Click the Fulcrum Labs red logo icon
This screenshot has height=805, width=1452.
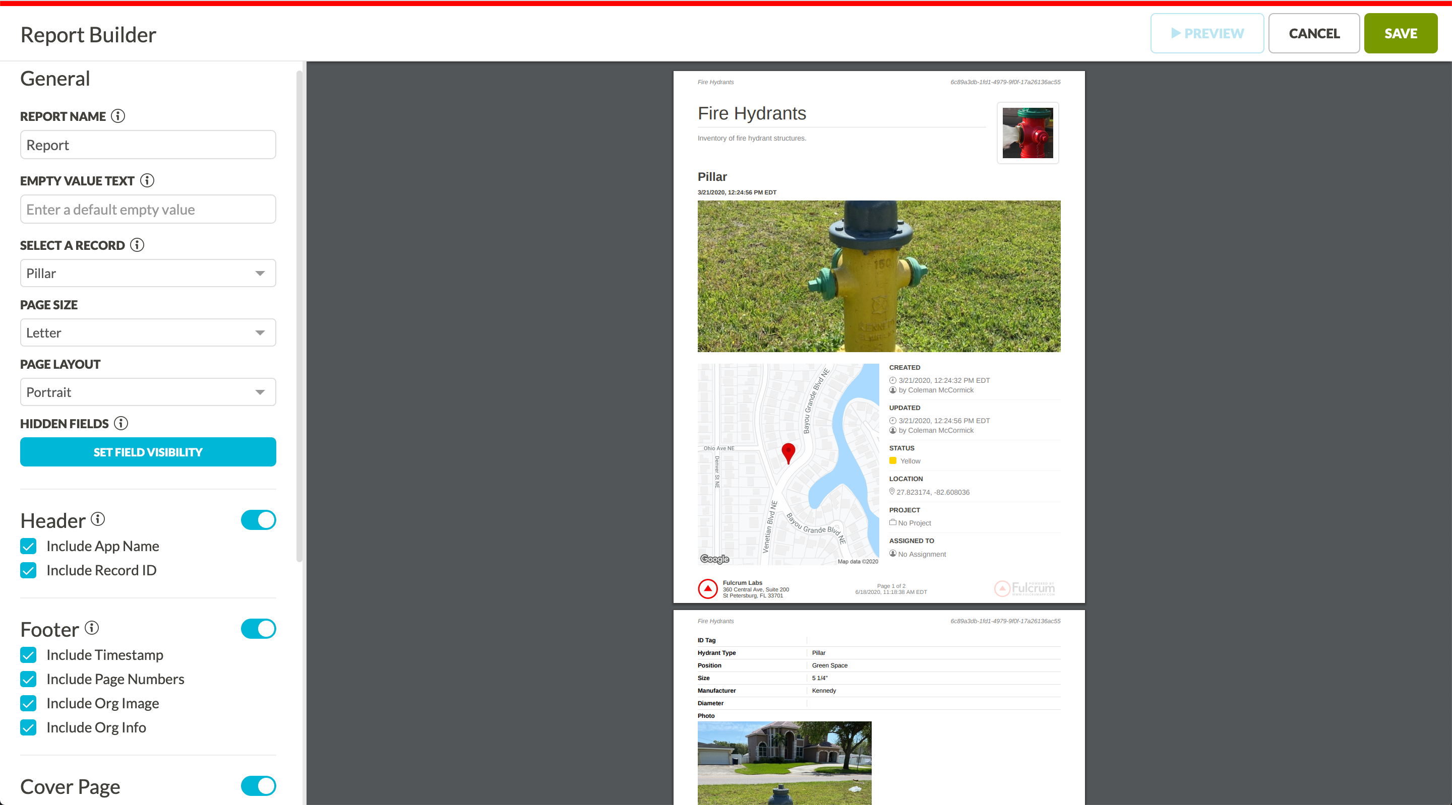tap(707, 589)
